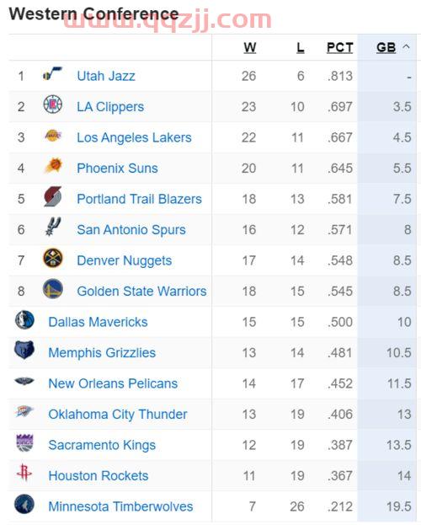This screenshot has height=525, width=421.
Task: Click the Memphis Grizzlies bear logo
Action: [24, 350]
